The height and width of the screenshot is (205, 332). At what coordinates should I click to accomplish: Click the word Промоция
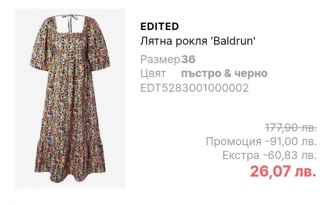[x=234, y=141]
